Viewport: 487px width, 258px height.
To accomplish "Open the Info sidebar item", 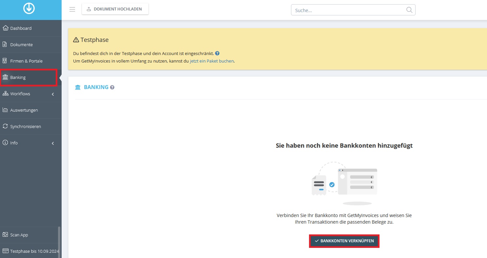I will pyautogui.click(x=31, y=143).
